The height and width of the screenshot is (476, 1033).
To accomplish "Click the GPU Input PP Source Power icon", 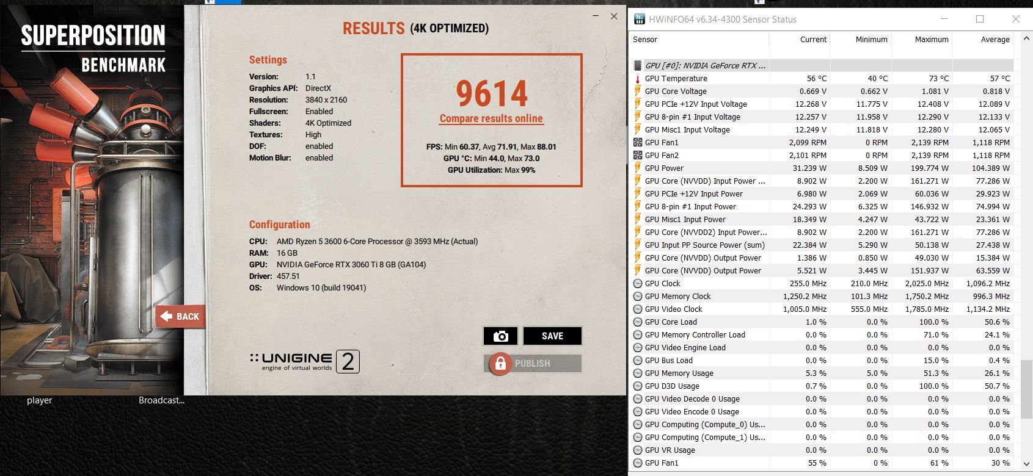I will pyautogui.click(x=638, y=245).
